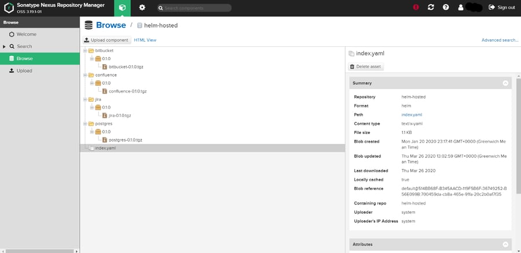Click the component box icon under confluence

[98, 83]
